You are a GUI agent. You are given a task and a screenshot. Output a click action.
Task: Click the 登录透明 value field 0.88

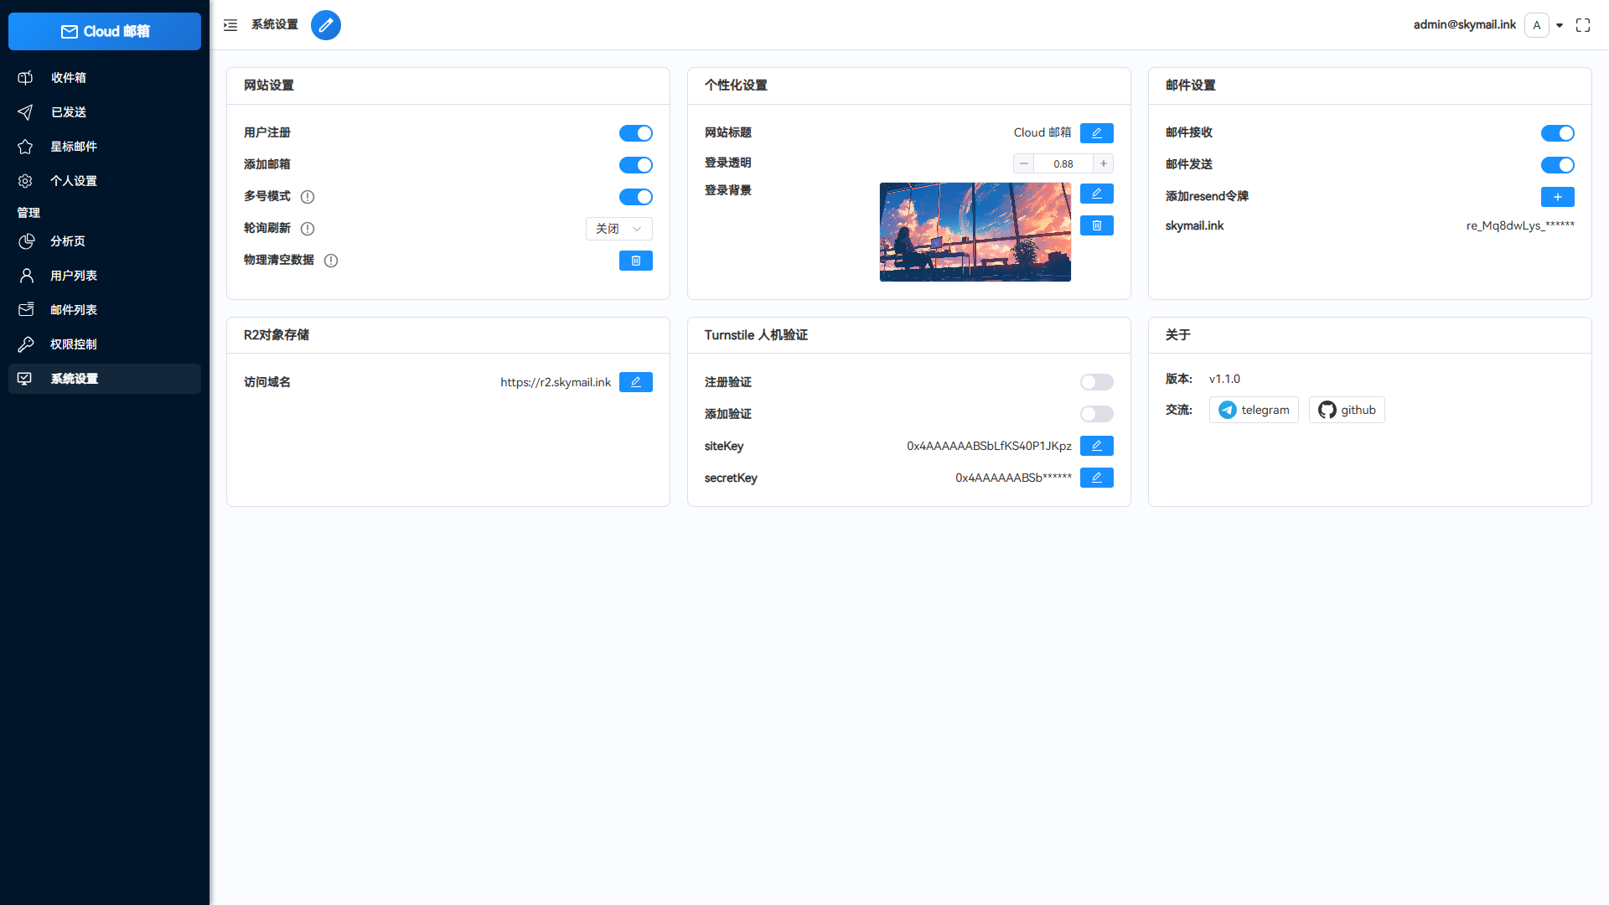[1063, 163]
